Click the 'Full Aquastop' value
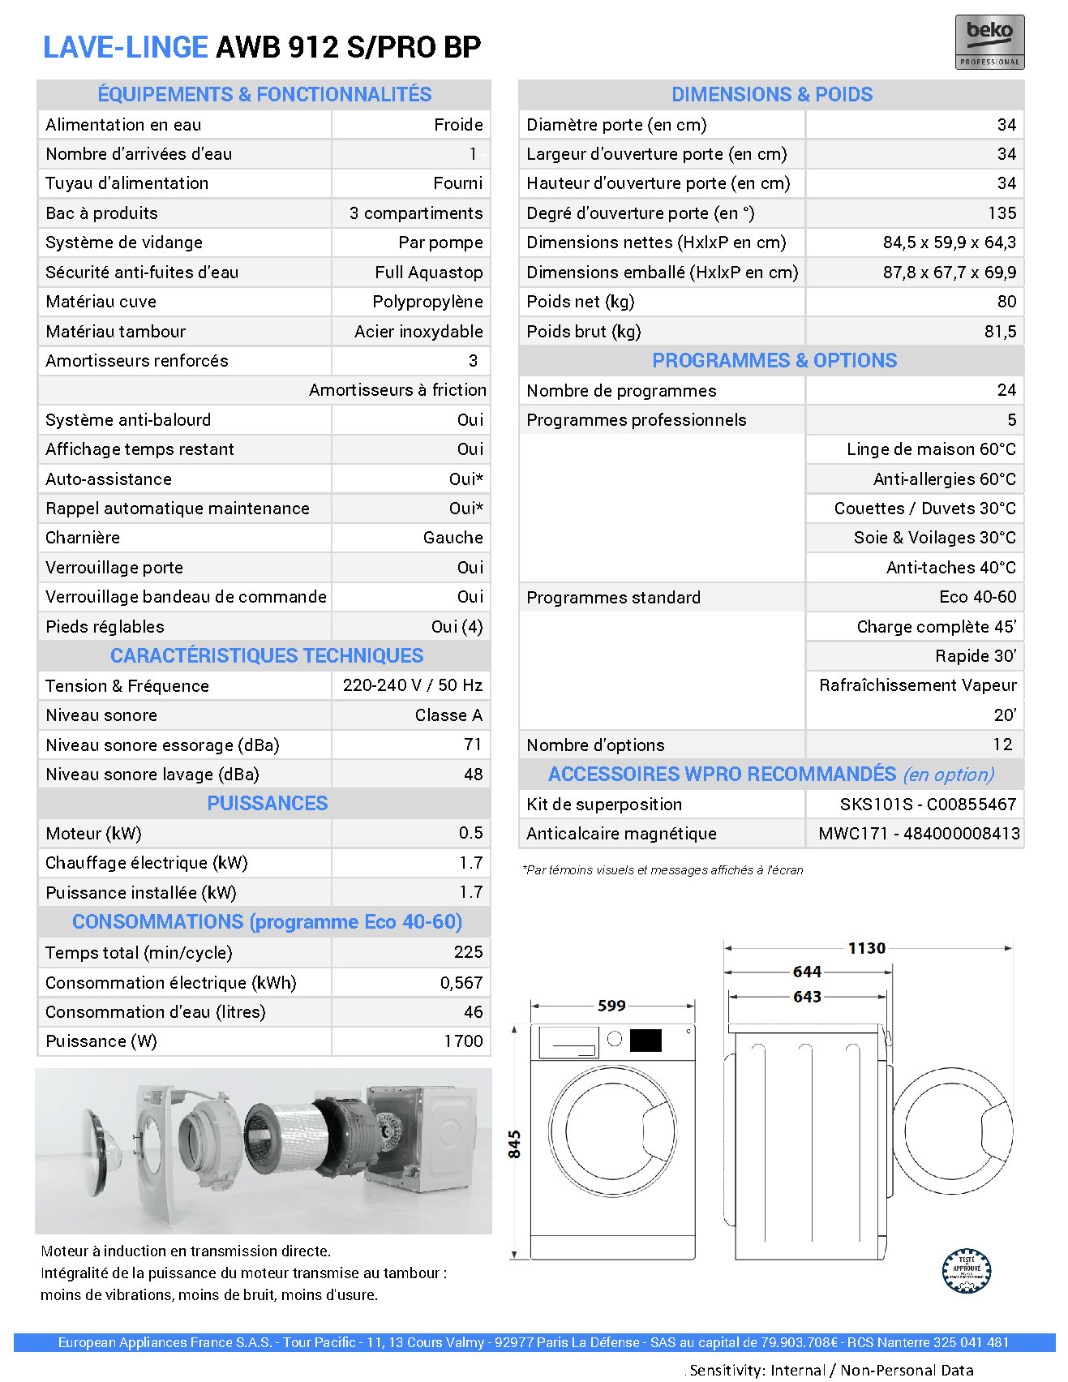 tap(429, 273)
